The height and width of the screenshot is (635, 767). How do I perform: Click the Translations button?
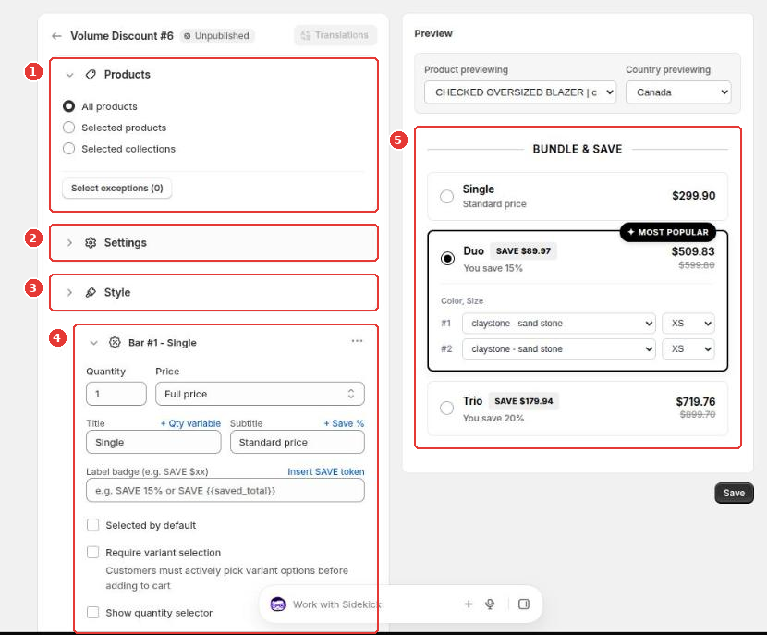(335, 35)
